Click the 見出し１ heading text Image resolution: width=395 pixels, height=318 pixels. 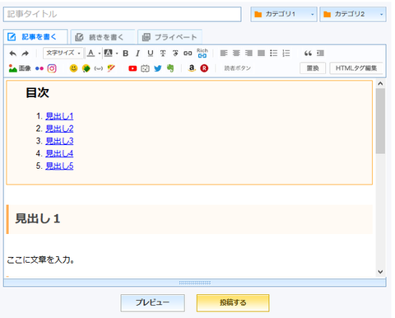point(38,219)
